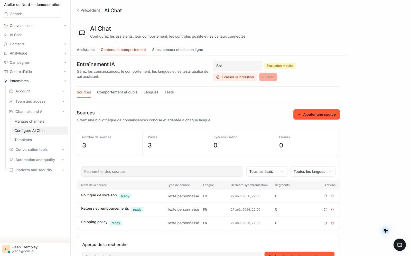Image resolution: width=411 pixels, height=256 pixels.
Task: Click the Shipping policy source name
Action: pos(94,222)
